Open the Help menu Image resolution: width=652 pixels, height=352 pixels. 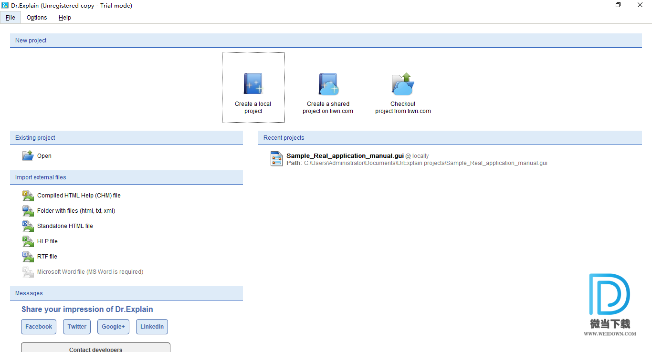(x=65, y=18)
